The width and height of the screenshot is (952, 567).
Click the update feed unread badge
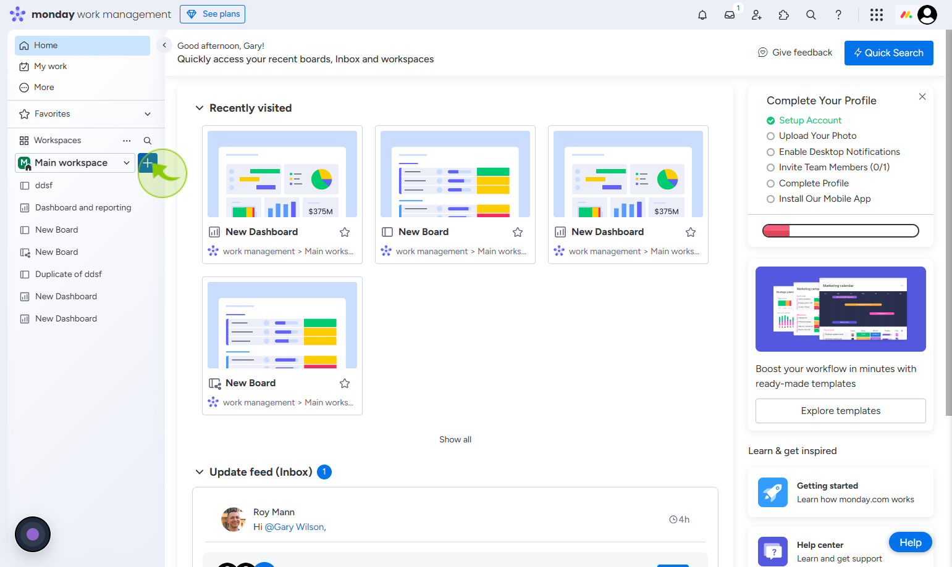(x=324, y=472)
